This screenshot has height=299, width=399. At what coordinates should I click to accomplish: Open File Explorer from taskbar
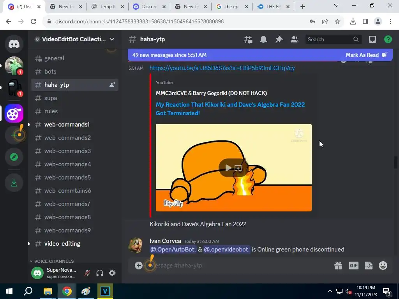click(48, 291)
